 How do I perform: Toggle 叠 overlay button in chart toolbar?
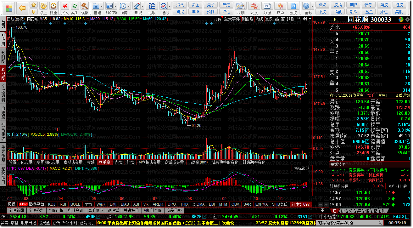(277, 19)
